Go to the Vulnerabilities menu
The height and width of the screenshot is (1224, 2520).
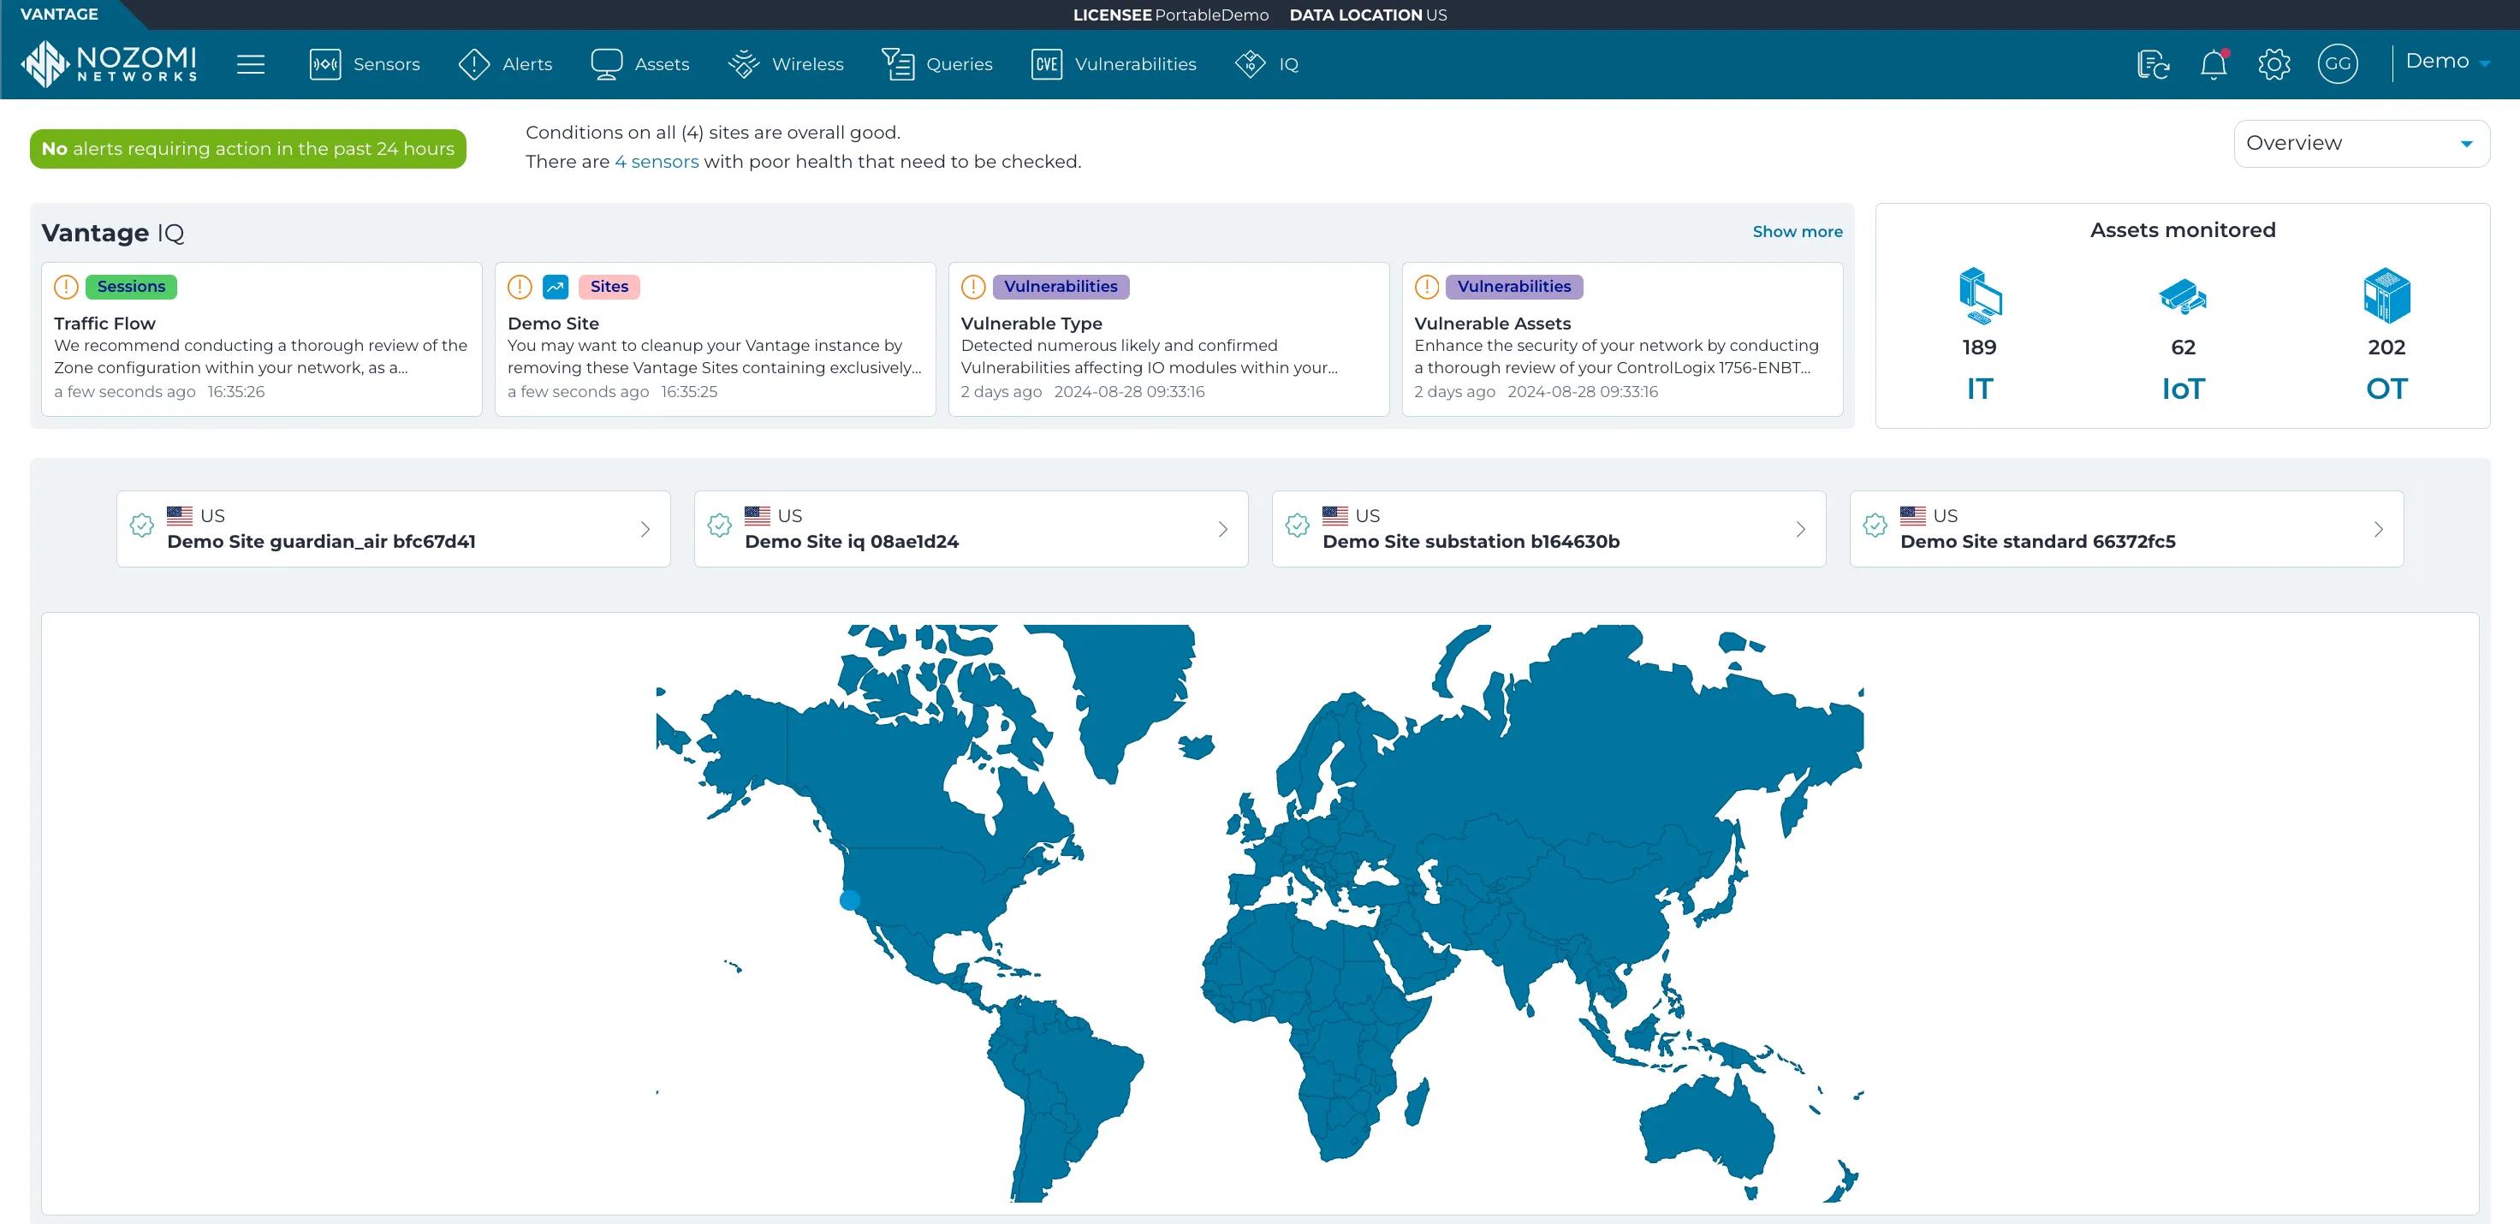(x=1136, y=64)
